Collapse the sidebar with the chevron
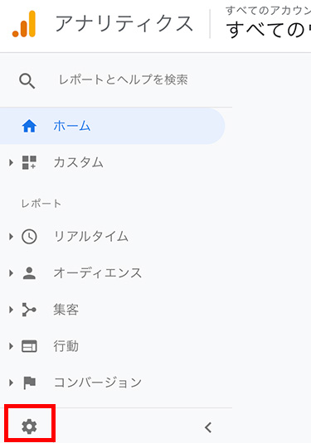The height and width of the screenshot is (443, 311). tap(208, 427)
